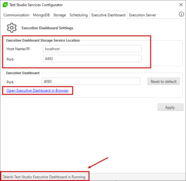The width and height of the screenshot is (186, 181).
Task: Click the Executive Dashboard Port field 8085
Action: 91,81
